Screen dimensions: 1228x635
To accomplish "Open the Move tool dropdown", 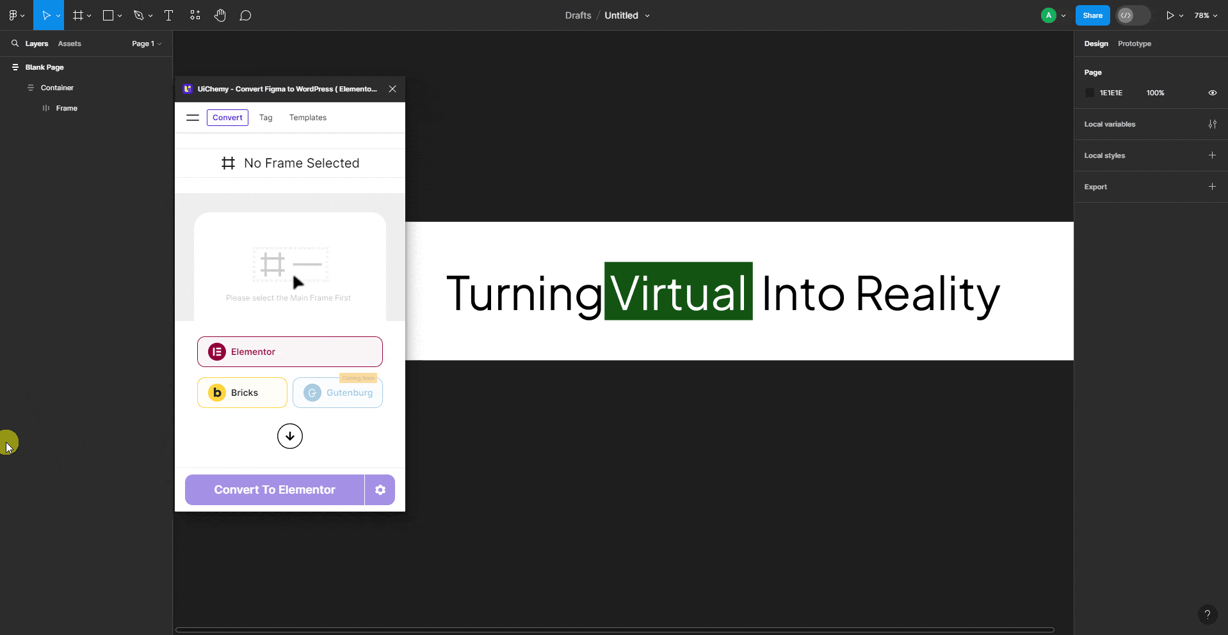I will [x=58, y=15].
